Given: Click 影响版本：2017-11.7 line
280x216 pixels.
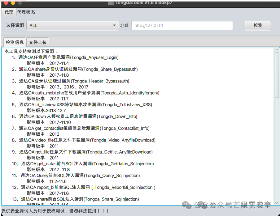Looking at the screenshot, I should [48, 99].
